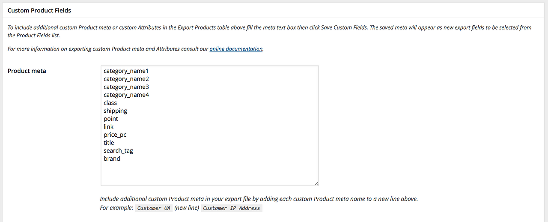
Task: Click the 'Customer UA' code example
Action: [154, 208]
